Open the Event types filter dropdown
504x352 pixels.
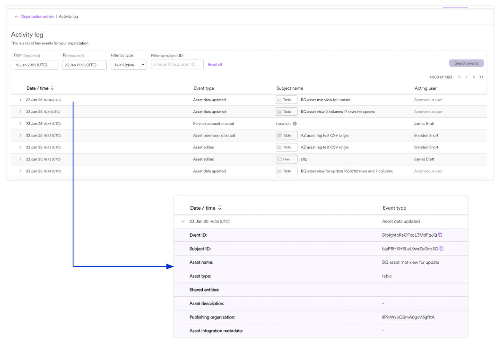[x=129, y=65]
